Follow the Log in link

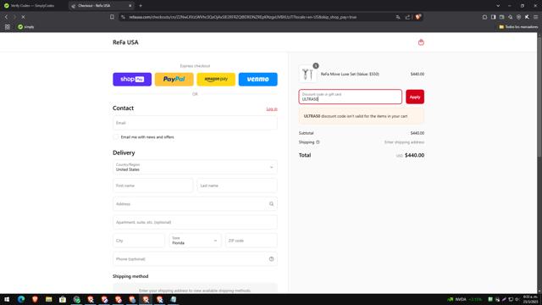[x=272, y=109]
